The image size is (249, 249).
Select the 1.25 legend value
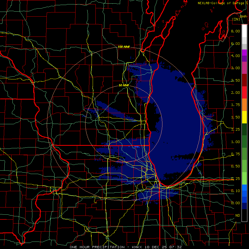click(235, 129)
